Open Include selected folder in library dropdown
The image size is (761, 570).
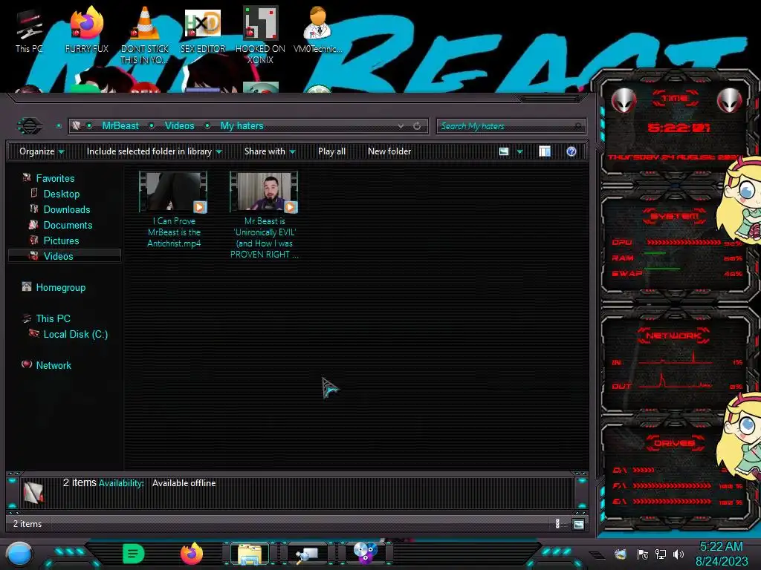(155, 151)
